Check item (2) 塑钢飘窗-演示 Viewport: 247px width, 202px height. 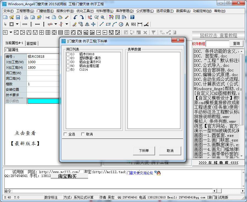68,58
